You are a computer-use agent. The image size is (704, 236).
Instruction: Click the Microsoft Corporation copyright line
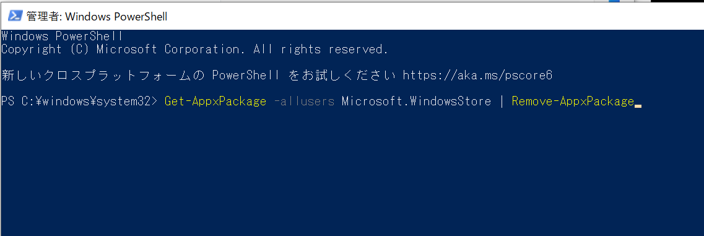[x=194, y=50]
